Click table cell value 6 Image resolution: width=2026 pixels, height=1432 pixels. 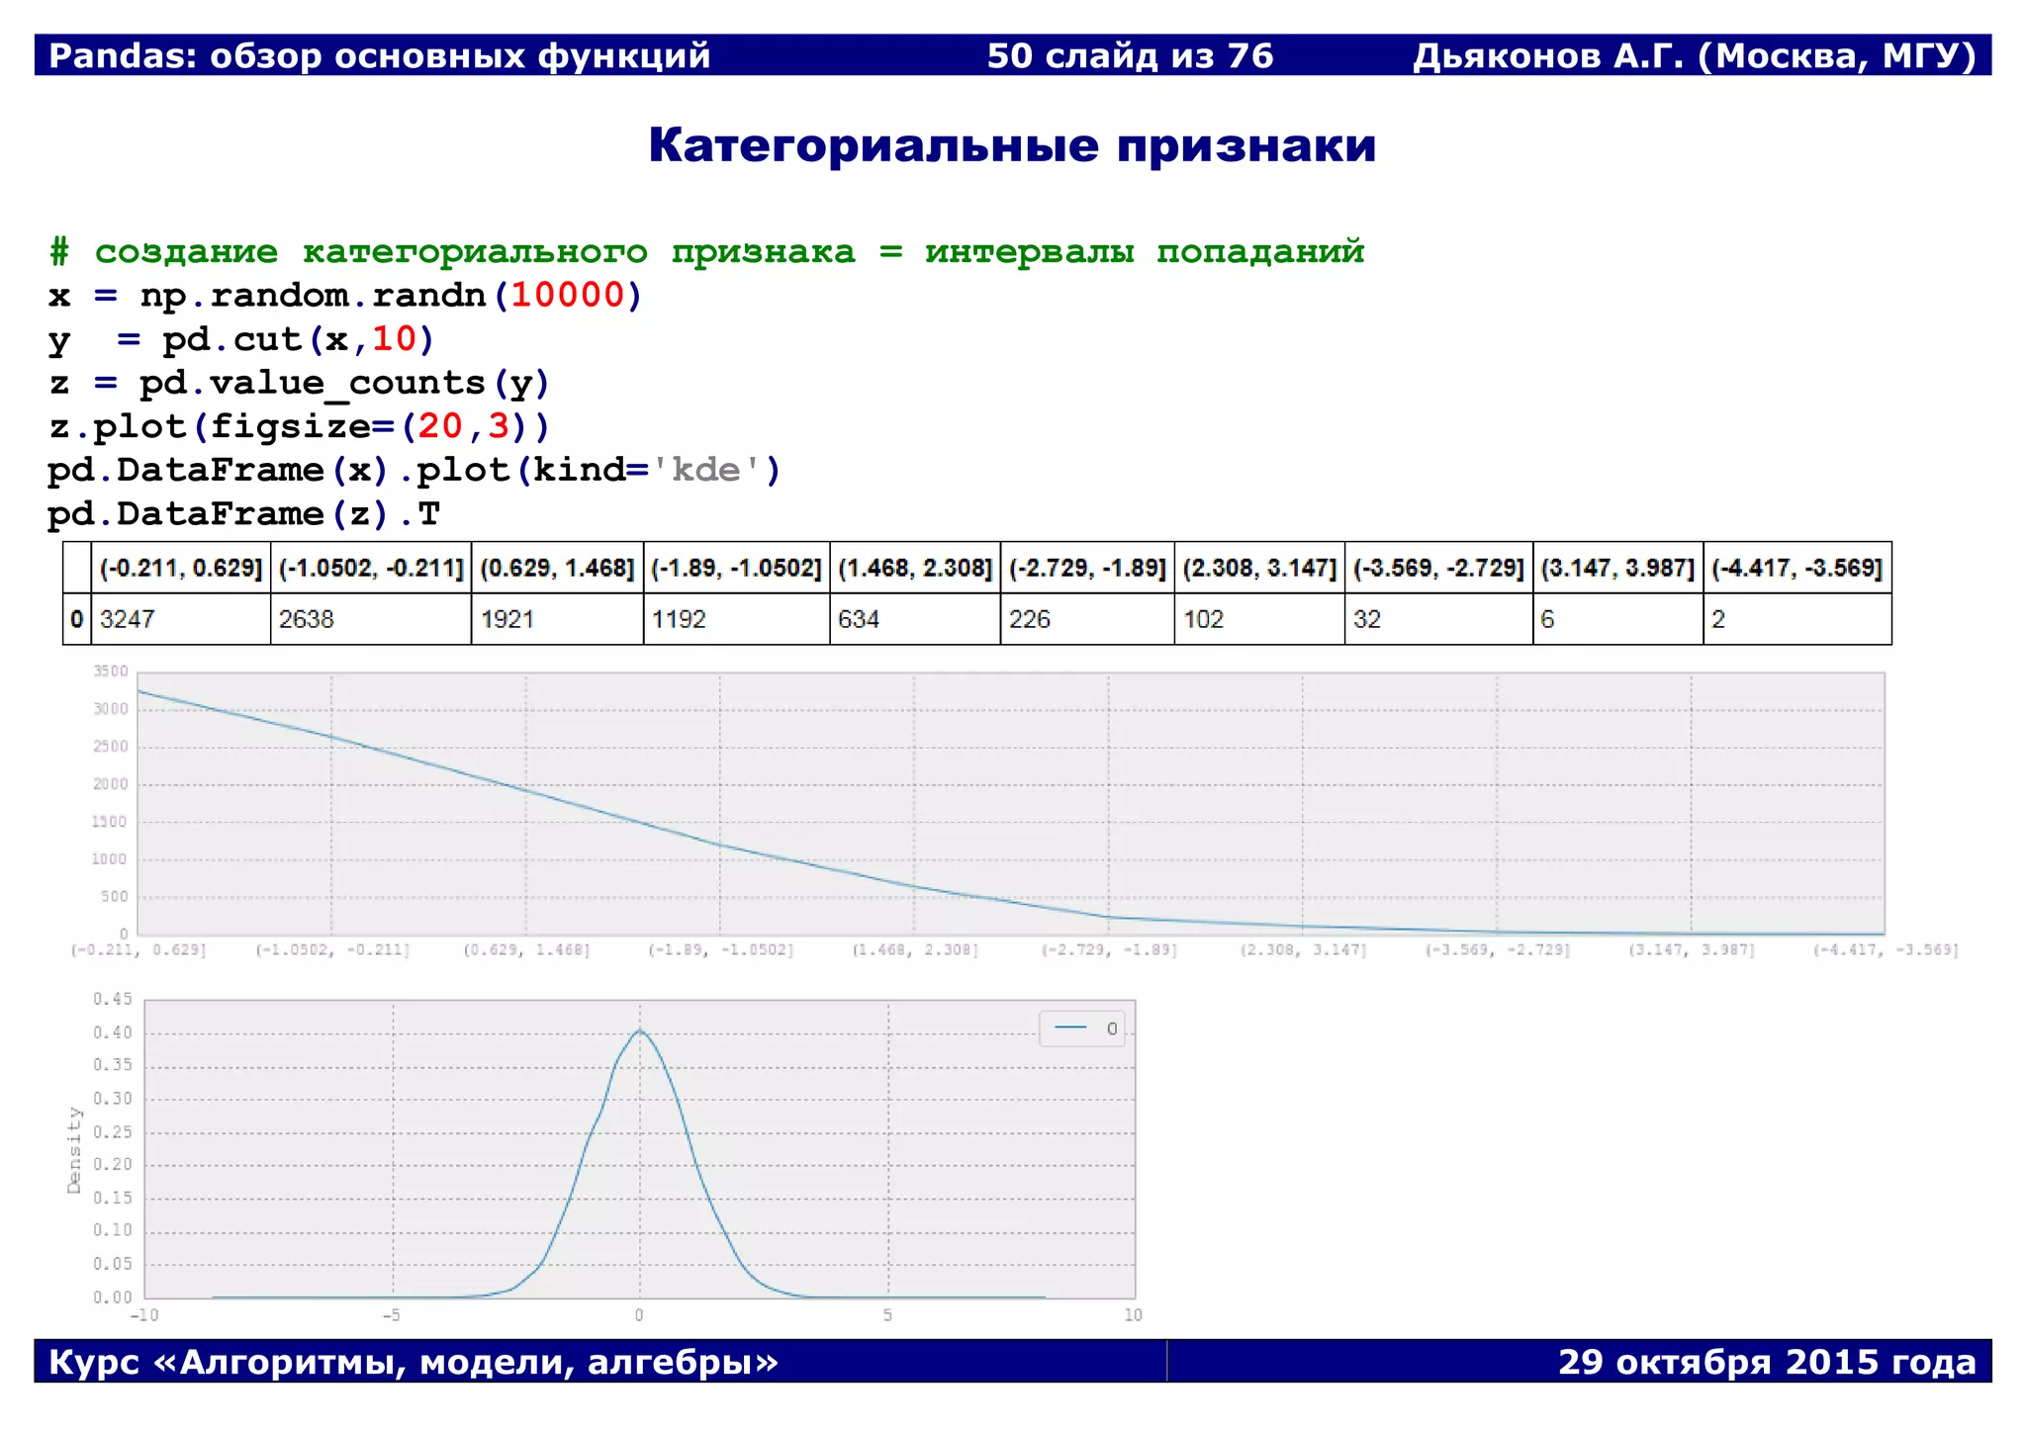1548,619
